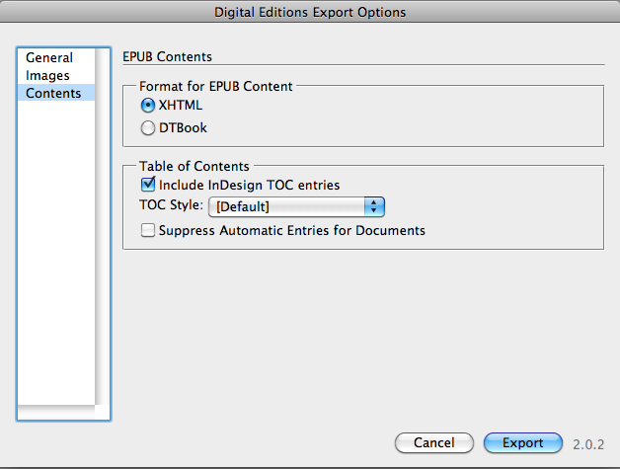This screenshot has height=469, width=620.
Task: Click the TOC Style dropdown arrows
Action: pos(374,206)
